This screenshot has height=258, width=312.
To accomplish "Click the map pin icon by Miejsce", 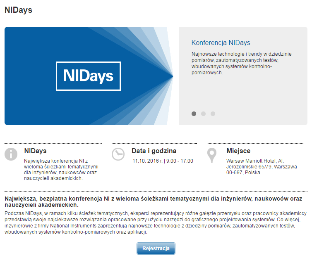I will [x=212, y=155].
